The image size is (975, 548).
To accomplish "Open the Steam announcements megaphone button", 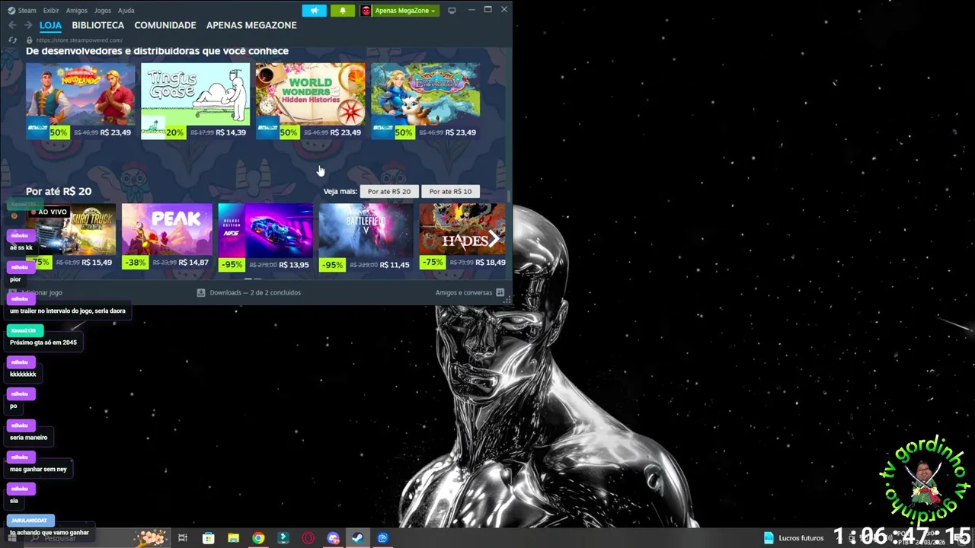I will (x=314, y=11).
